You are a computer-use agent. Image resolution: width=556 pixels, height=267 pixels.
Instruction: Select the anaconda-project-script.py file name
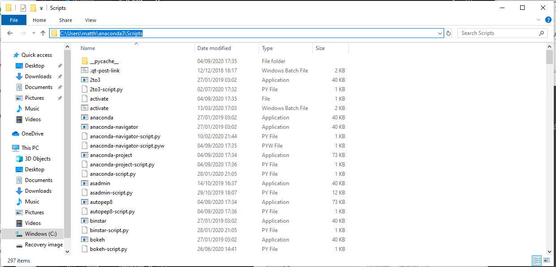pos(122,165)
